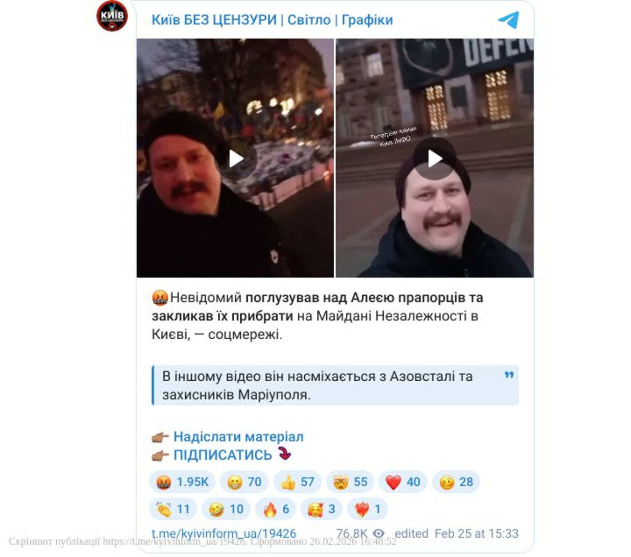Select the burning heart 1 reaction
The image size is (631, 557).
pyautogui.click(x=367, y=509)
